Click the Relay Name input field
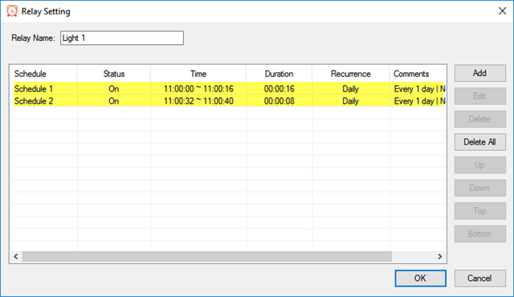Viewport: 514px width, 297px height. pyautogui.click(x=122, y=38)
